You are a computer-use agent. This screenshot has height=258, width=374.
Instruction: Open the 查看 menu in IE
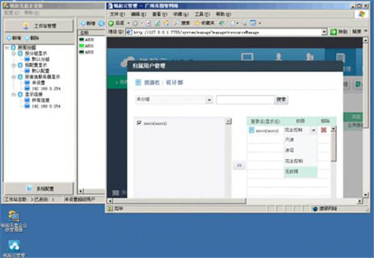point(160,14)
